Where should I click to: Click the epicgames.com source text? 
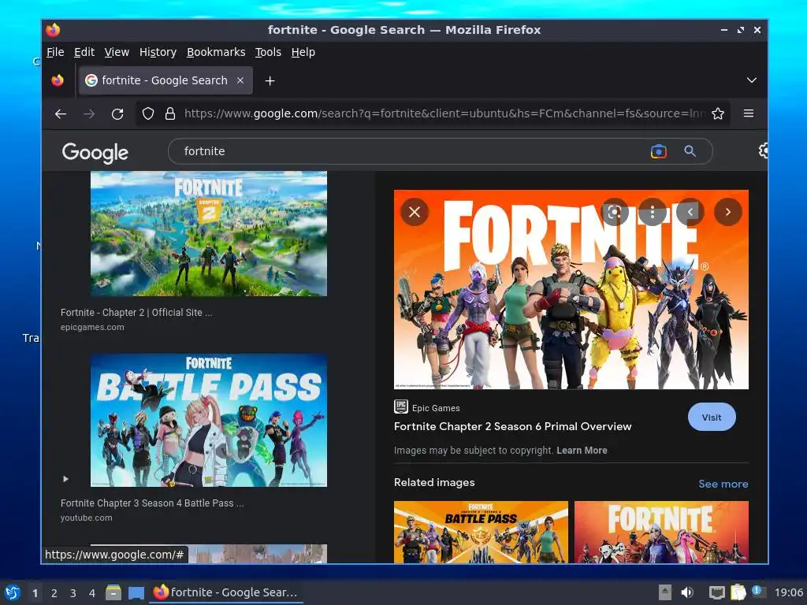pos(92,327)
